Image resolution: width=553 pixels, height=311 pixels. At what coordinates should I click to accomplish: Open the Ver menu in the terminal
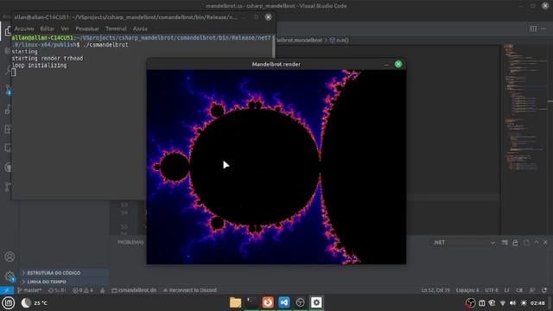[65, 29]
